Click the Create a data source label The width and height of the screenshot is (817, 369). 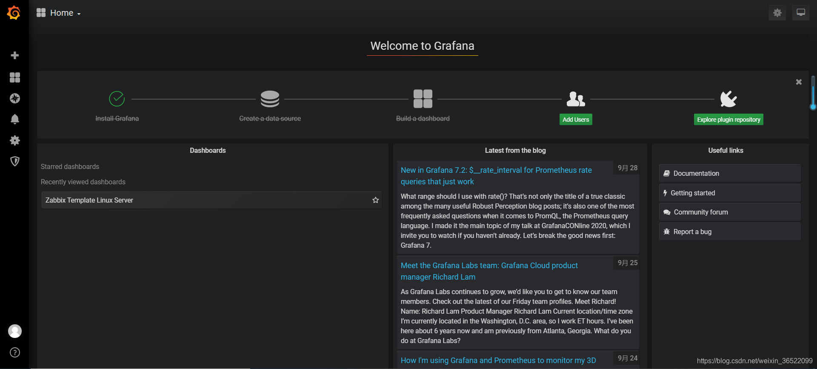click(270, 118)
